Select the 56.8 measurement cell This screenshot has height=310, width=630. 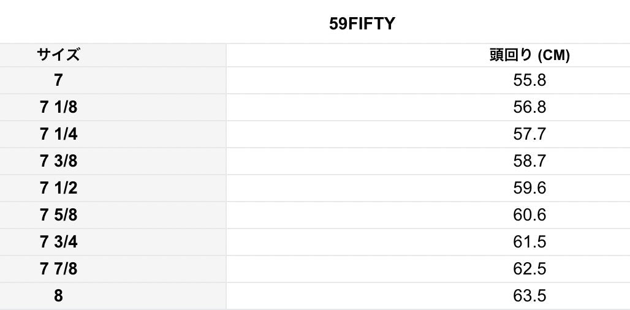click(529, 107)
